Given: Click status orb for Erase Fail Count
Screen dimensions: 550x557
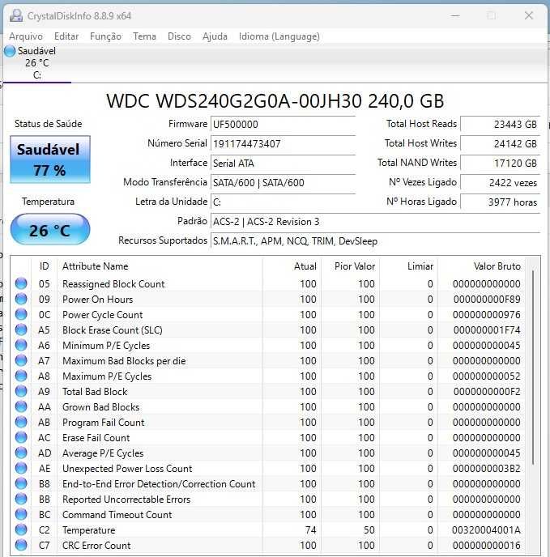Looking at the screenshot, I should click(x=21, y=437).
